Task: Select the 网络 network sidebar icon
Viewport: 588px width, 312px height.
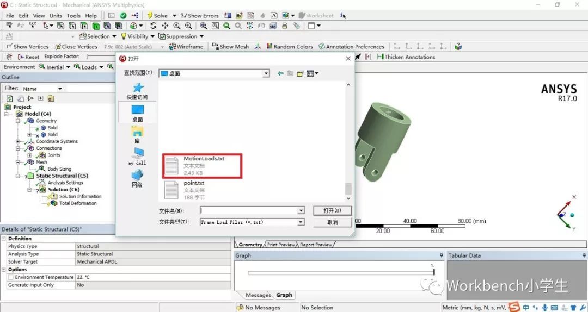Action: point(137,179)
